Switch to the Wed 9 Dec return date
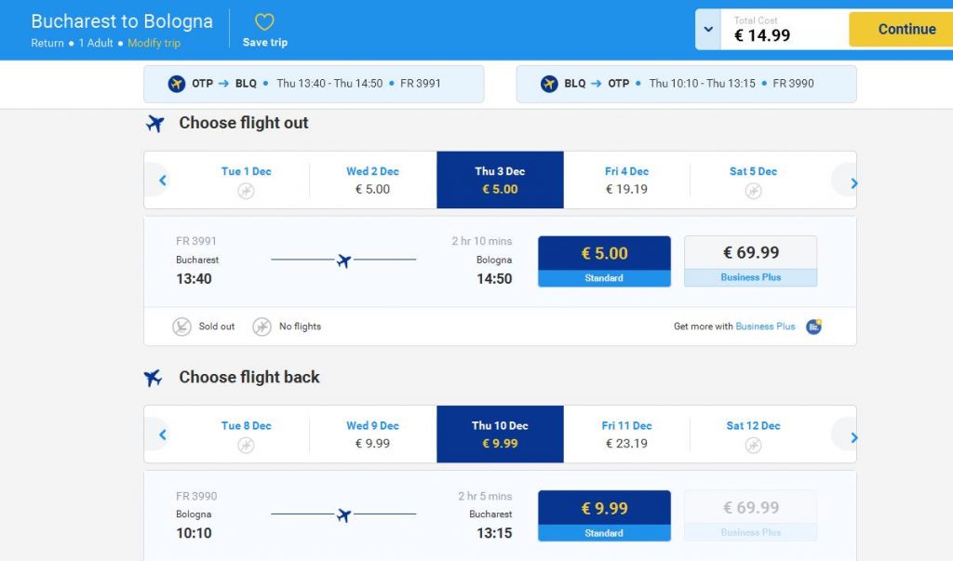953x561 pixels. coord(372,434)
